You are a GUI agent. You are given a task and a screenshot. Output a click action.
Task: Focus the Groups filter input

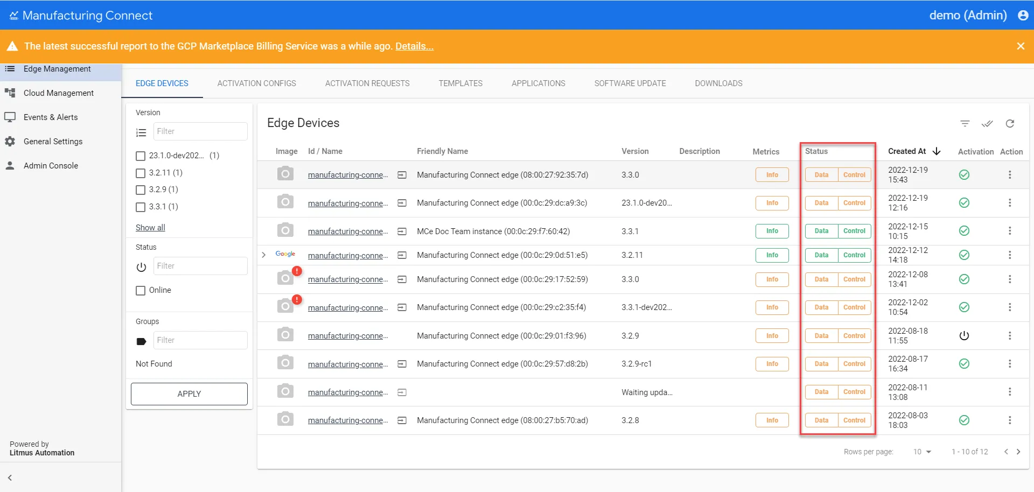(x=200, y=340)
